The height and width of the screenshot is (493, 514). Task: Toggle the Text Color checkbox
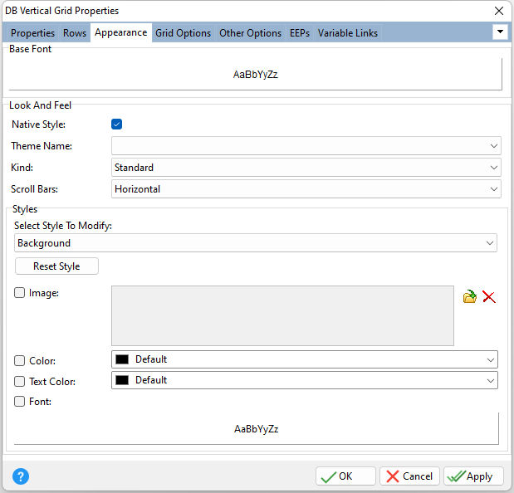(19, 381)
